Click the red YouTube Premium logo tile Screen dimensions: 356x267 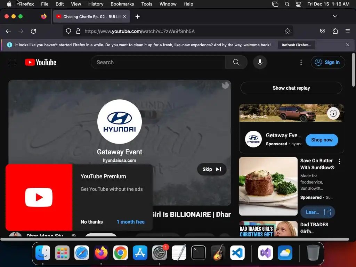click(39, 197)
